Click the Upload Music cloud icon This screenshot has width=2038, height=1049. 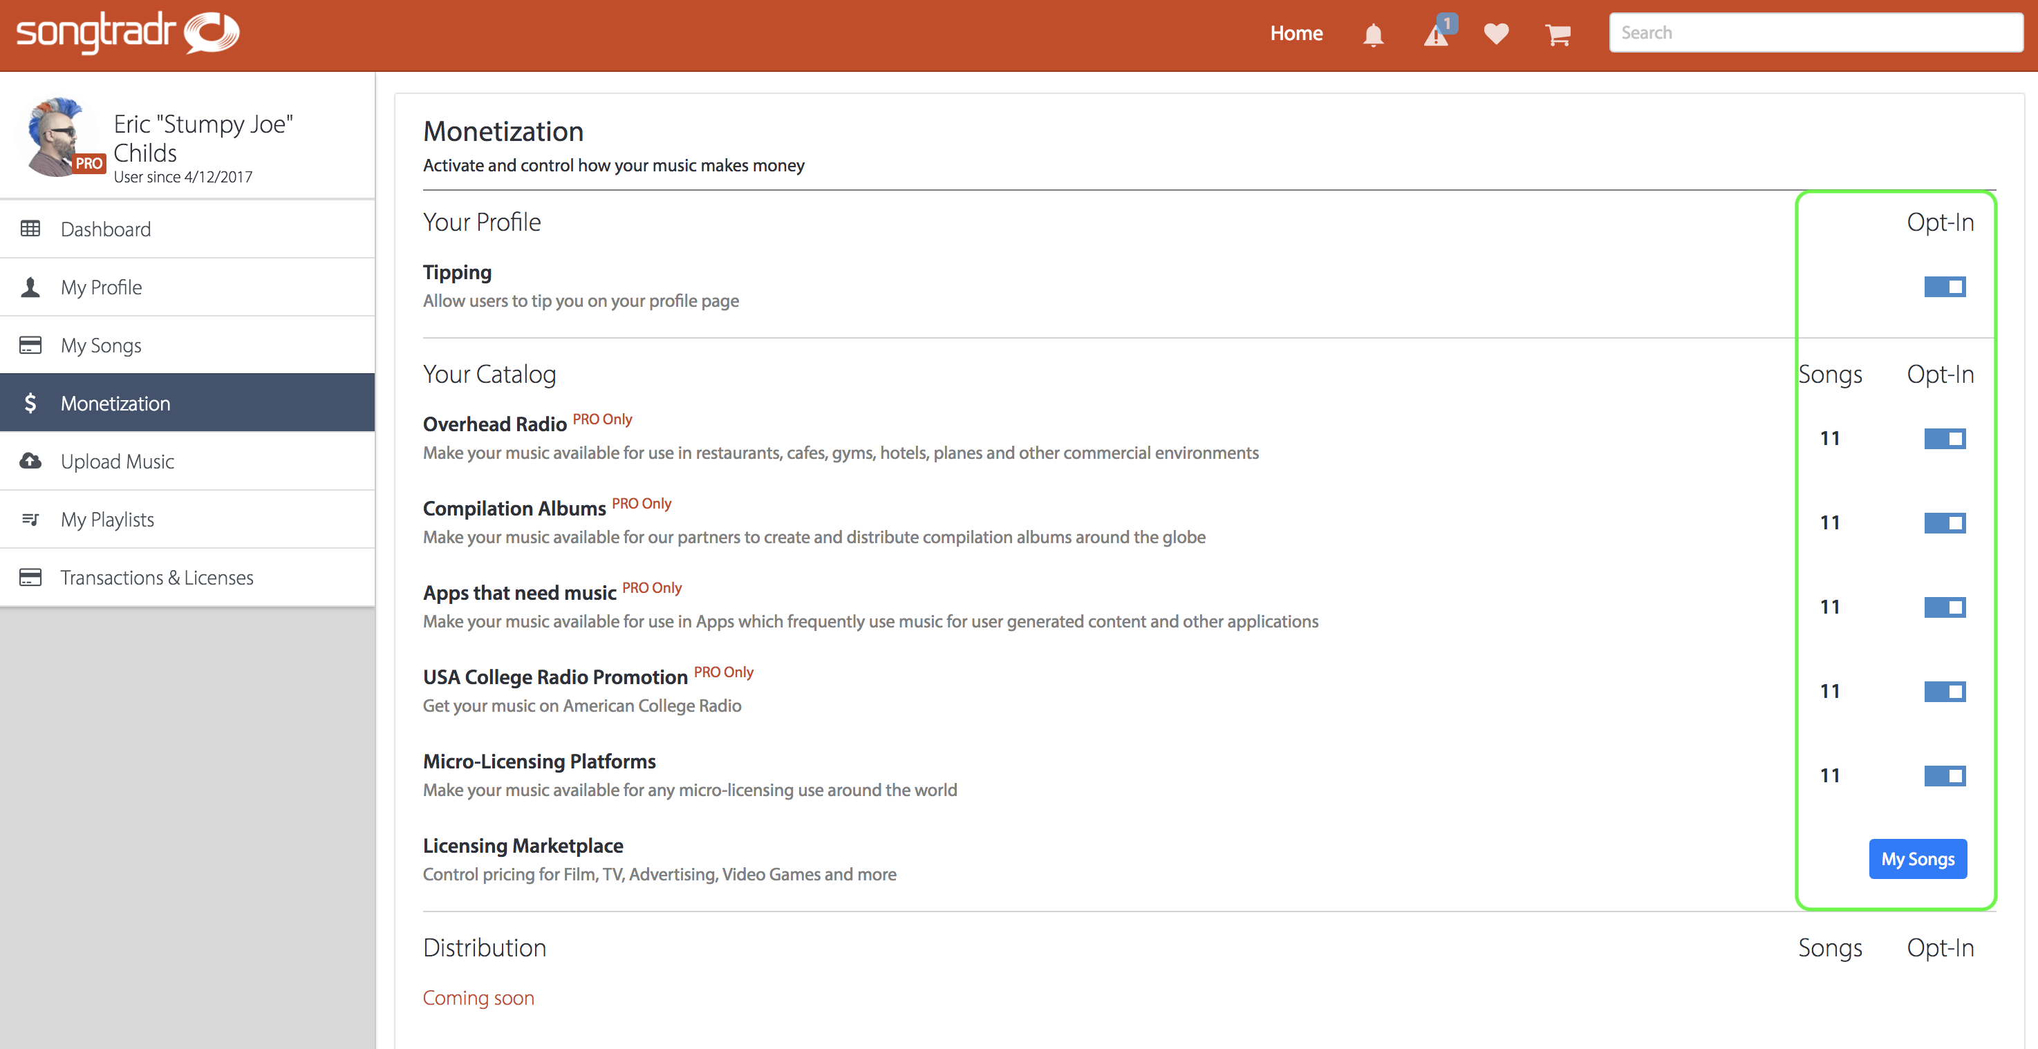[30, 460]
